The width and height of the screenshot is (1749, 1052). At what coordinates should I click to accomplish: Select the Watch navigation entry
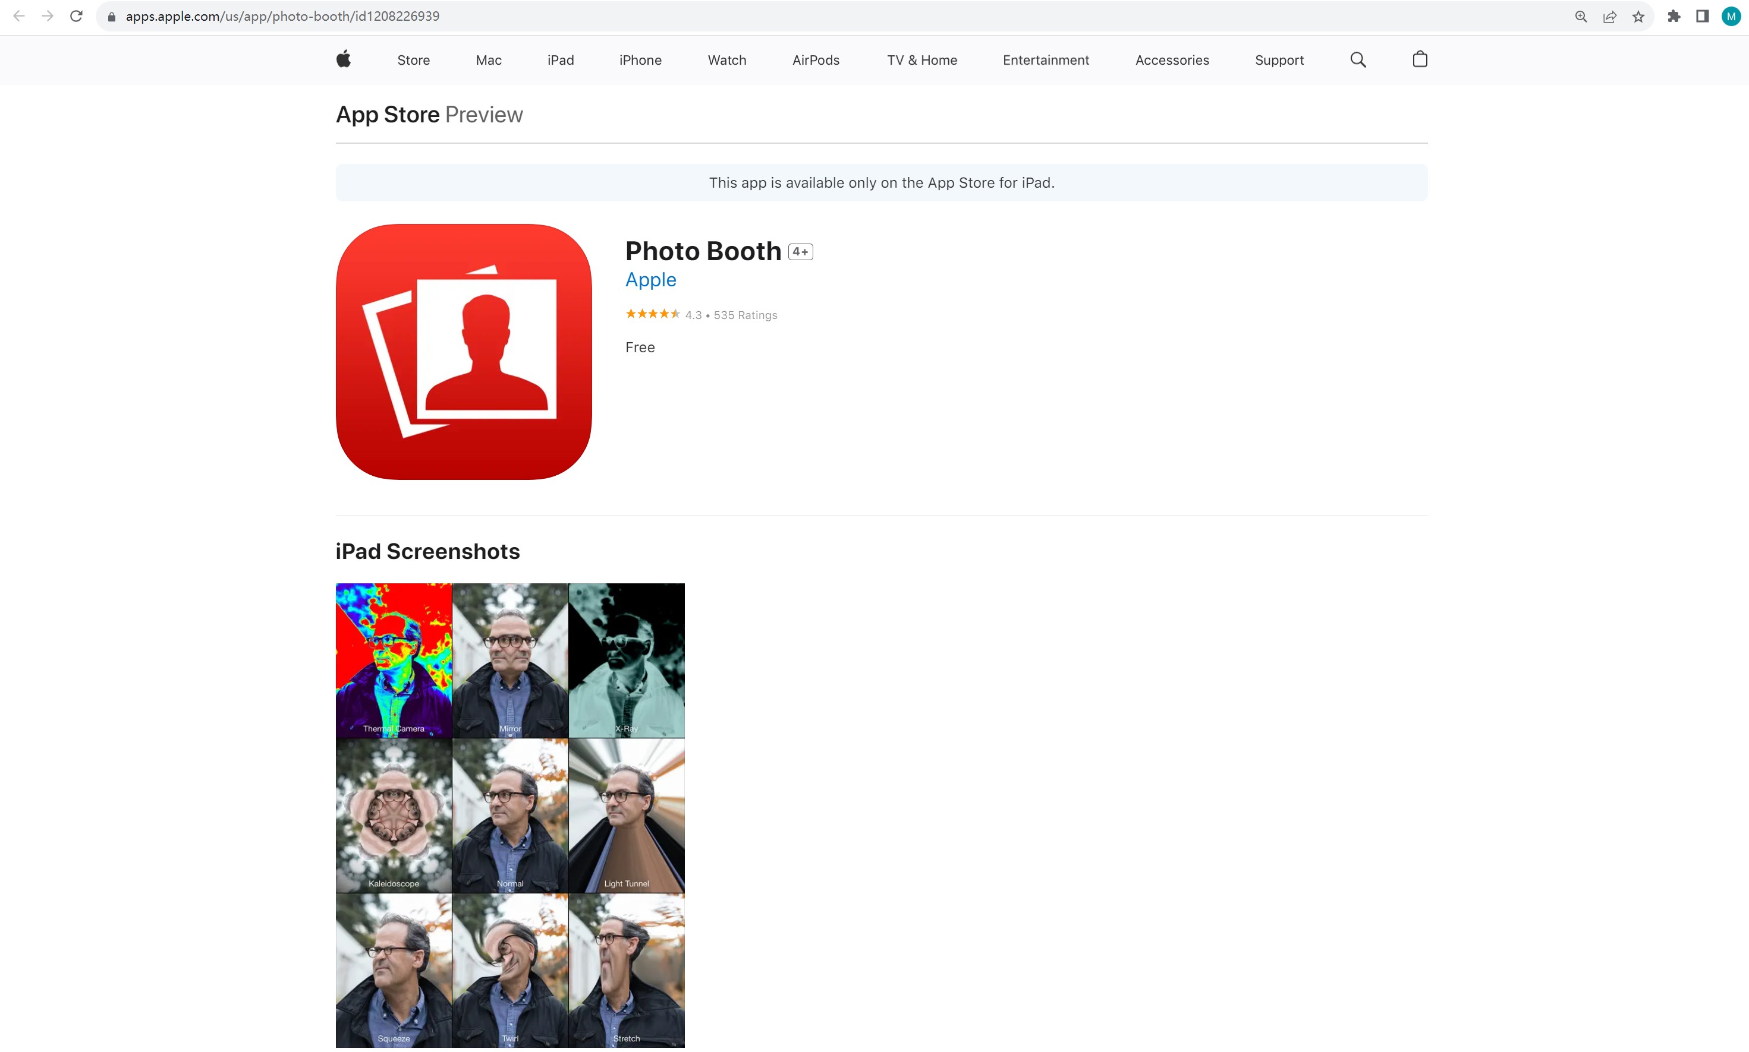[x=726, y=59]
